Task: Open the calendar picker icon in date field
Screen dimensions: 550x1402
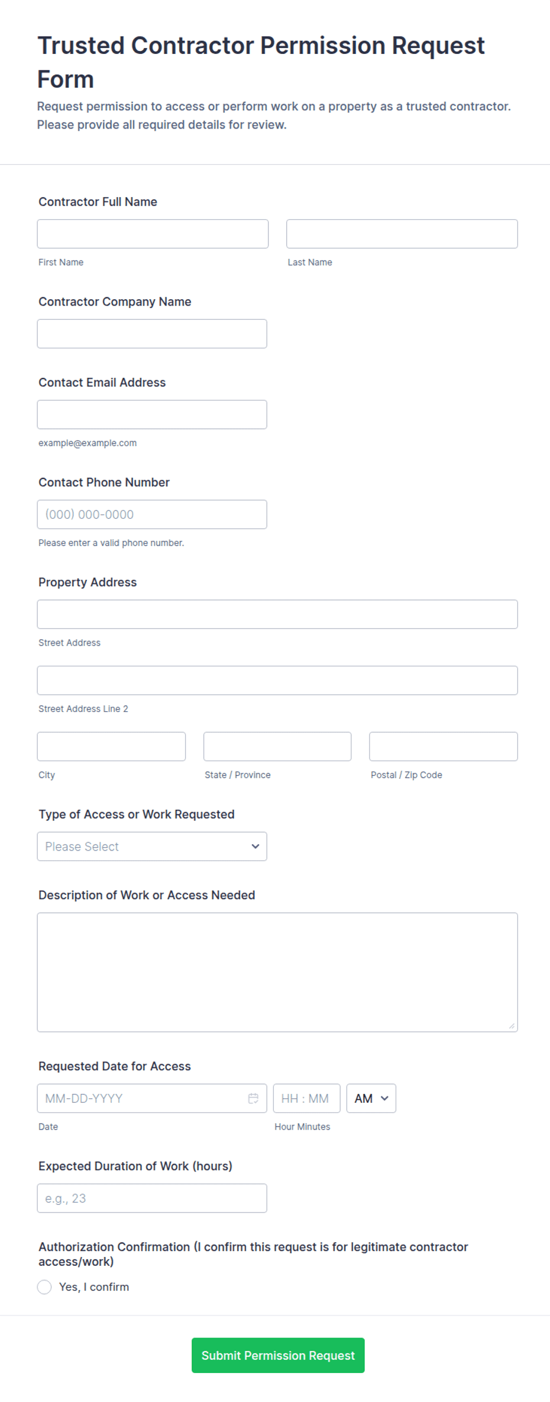Action: pos(253,1098)
